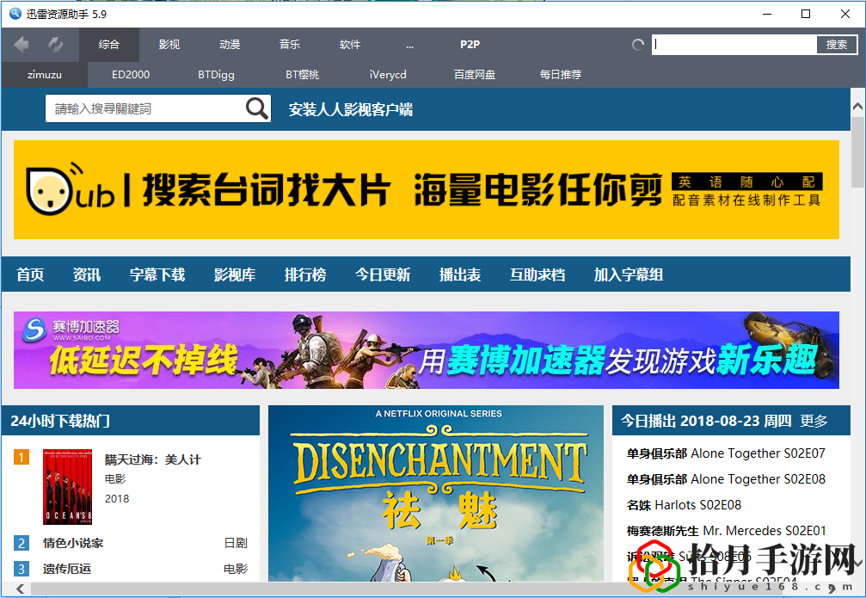This screenshot has height=598, width=866.
Task: Focus the 請輸入搜尋關鍵詞 search field
Action: pyautogui.click(x=146, y=108)
